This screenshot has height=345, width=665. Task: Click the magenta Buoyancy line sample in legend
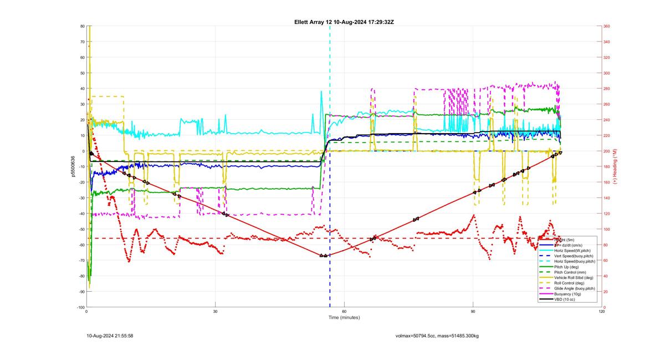coord(546,294)
